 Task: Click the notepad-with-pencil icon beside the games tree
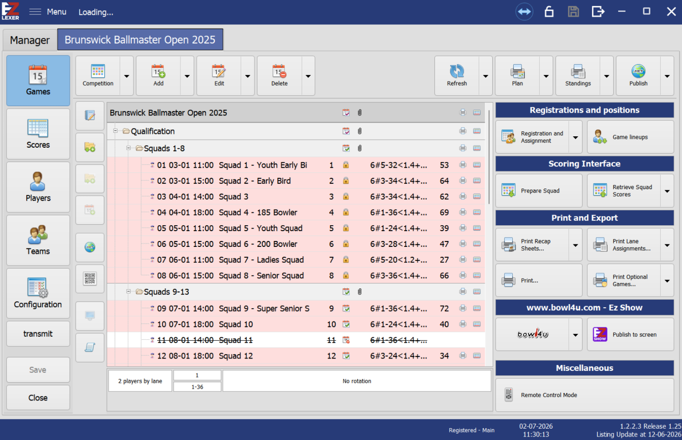[x=90, y=116]
